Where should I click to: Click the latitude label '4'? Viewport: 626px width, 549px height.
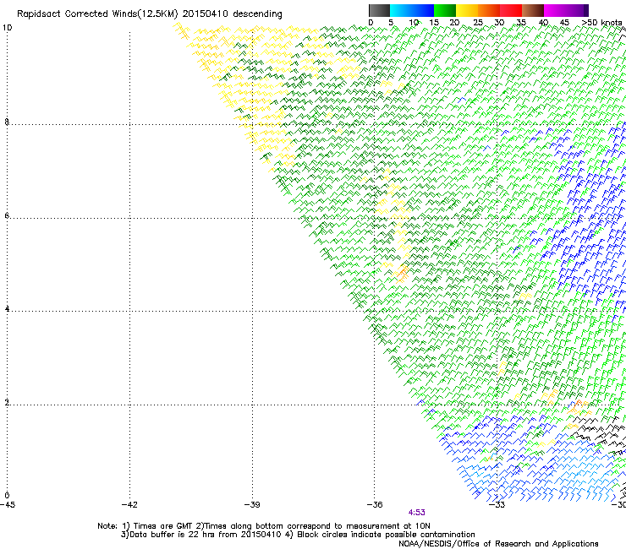7,308
